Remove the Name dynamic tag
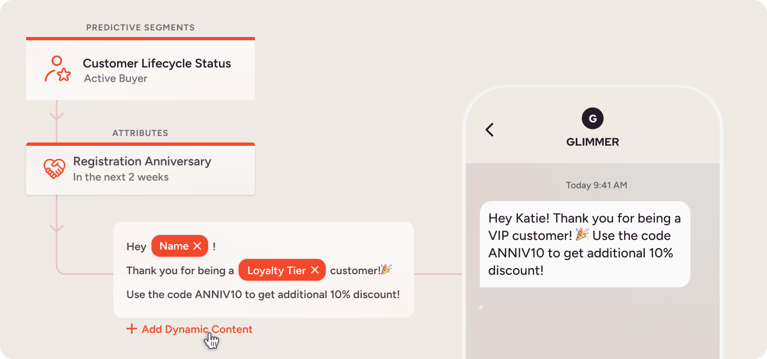The width and height of the screenshot is (767, 359). [197, 246]
